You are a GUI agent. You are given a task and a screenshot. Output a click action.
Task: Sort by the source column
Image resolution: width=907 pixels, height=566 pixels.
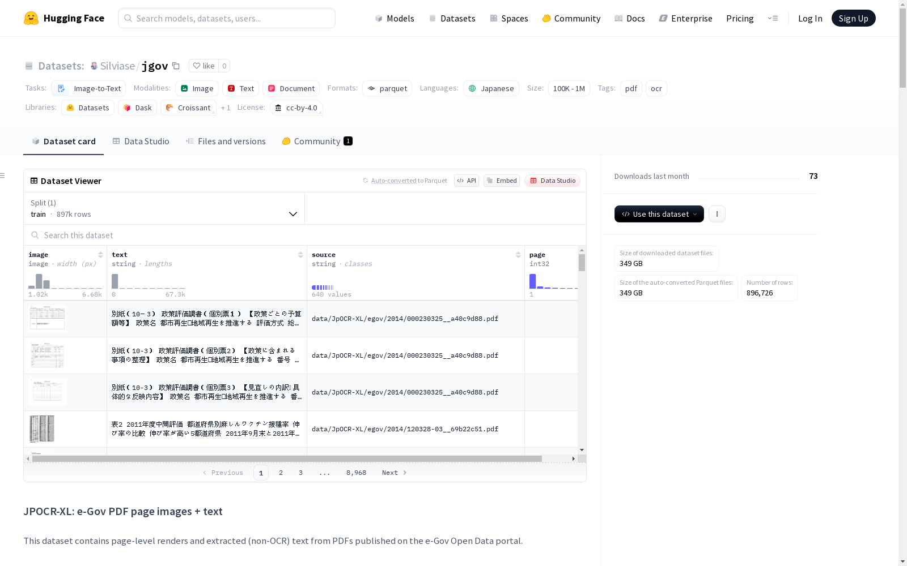[x=518, y=255]
